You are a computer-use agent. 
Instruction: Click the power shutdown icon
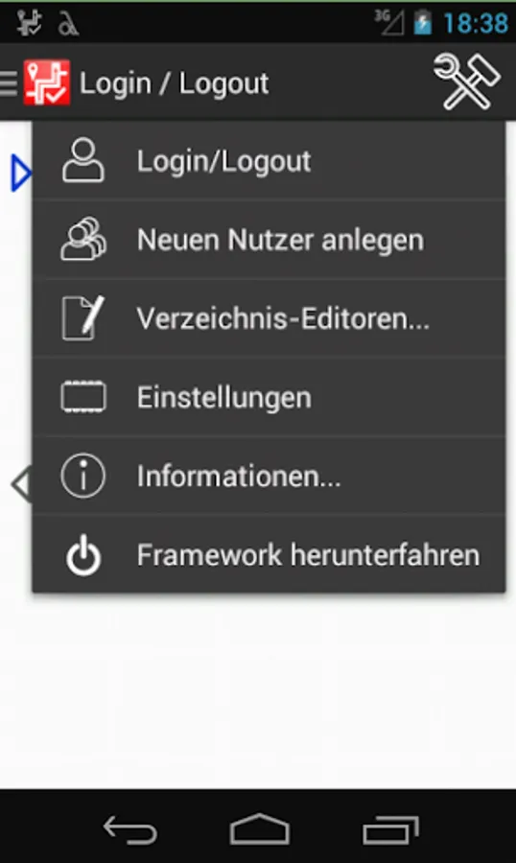point(83,555)
